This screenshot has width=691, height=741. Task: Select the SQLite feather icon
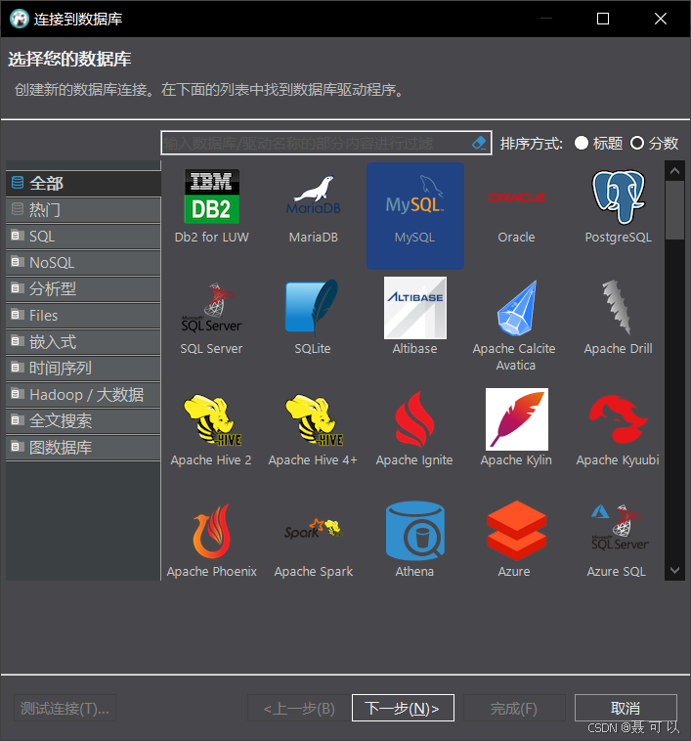312,307
